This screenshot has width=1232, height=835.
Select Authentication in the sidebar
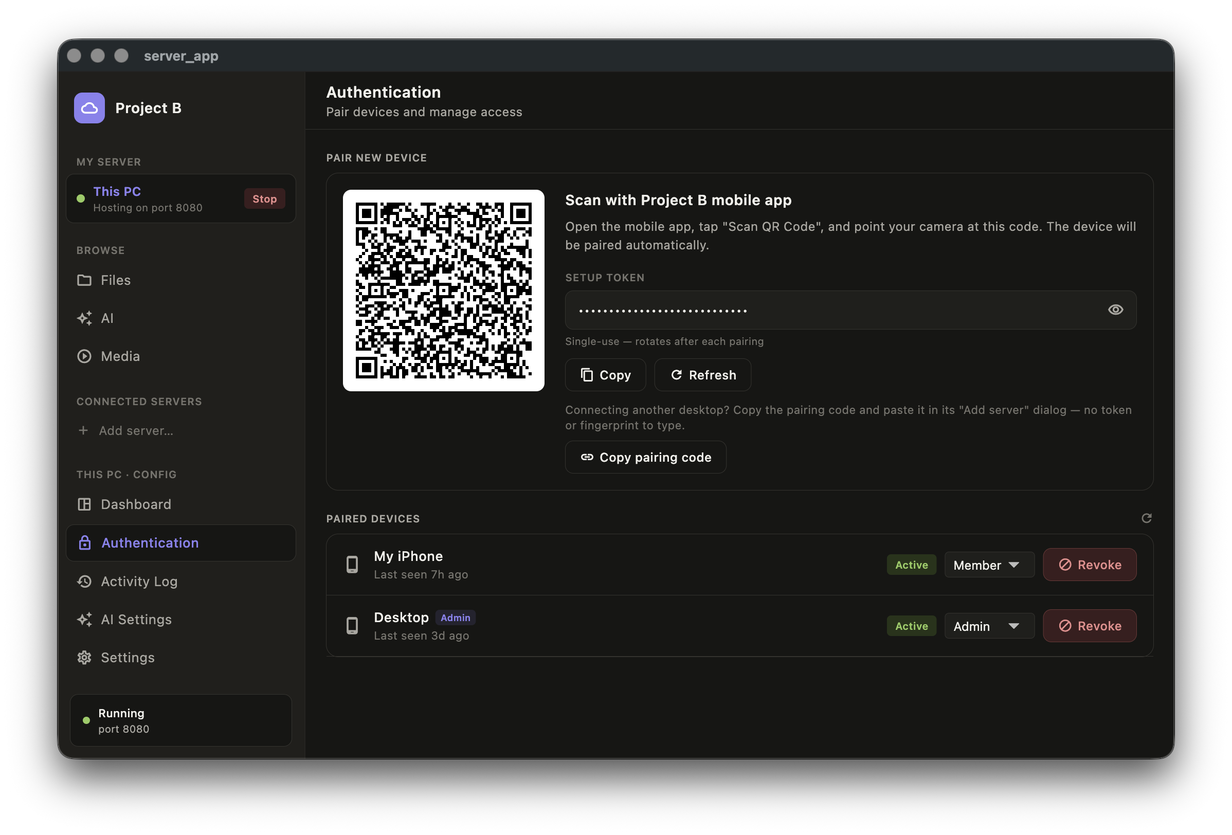[180, 543]
